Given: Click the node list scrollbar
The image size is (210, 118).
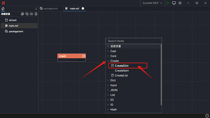Looking at the screenshot, I should click(161, 75).
